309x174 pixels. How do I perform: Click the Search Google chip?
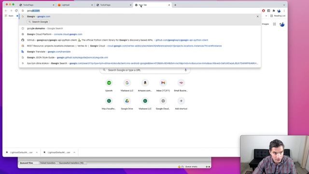coord(38,22)
